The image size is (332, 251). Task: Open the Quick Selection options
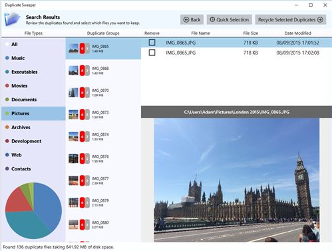pos(230,20)
